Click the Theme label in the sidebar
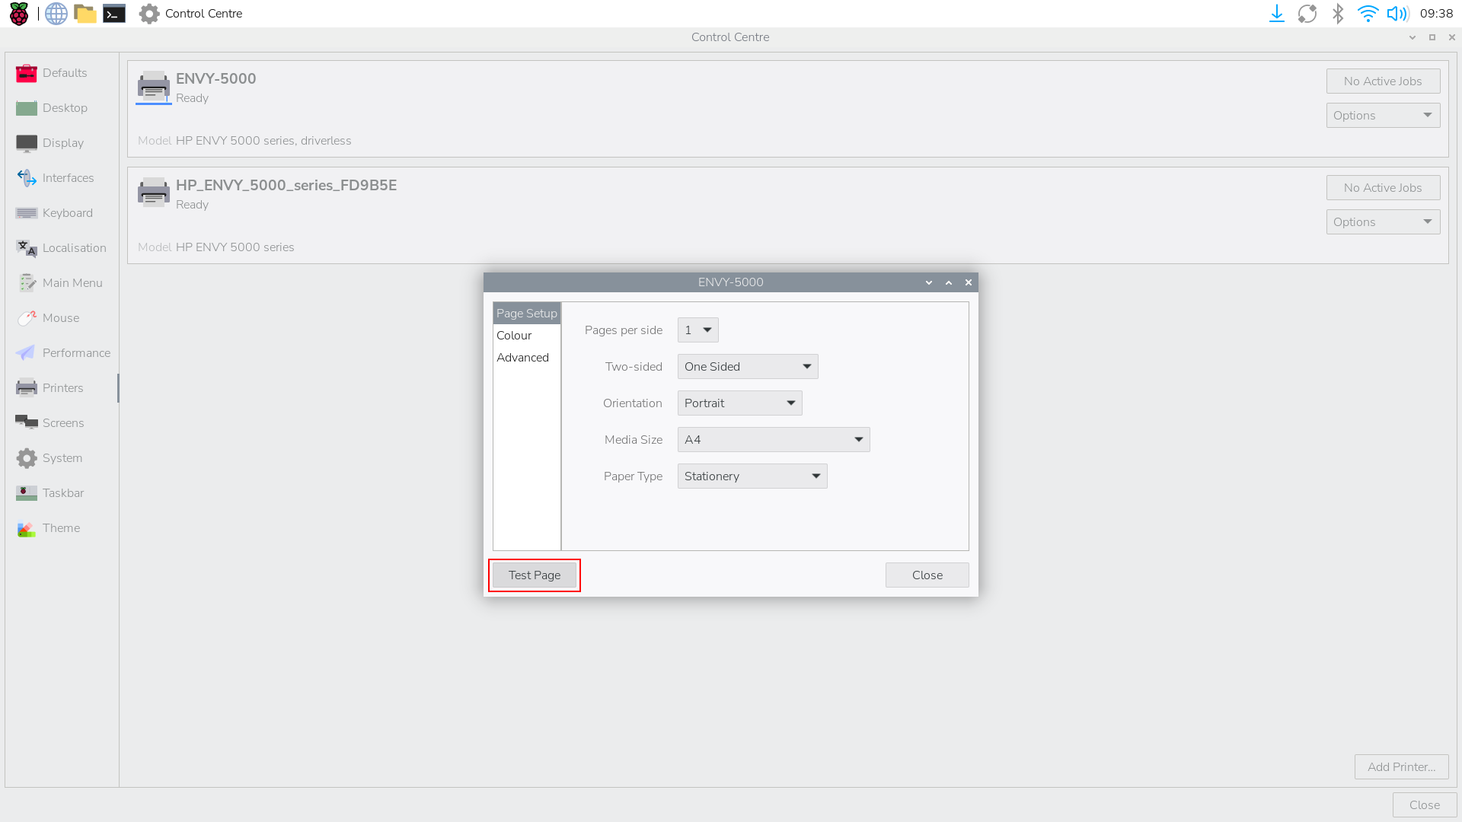1462x822 pixels. pos(61,528)
